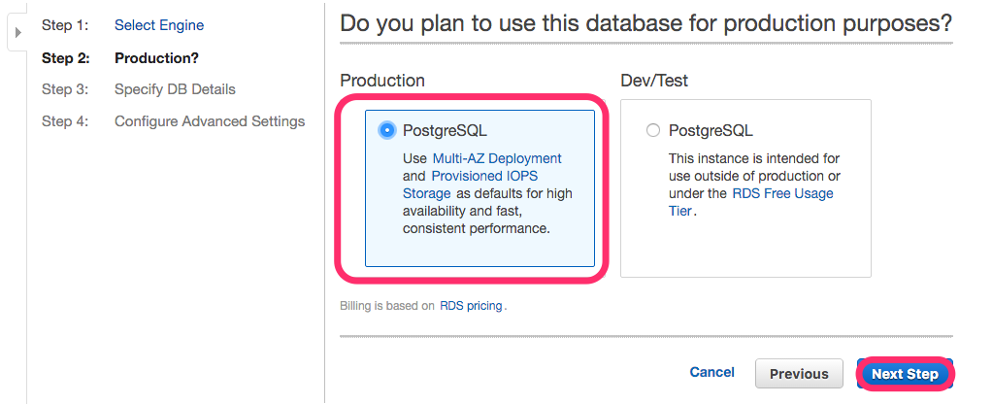This screenshot has width=992, height=404.
Task: Click the Dev/Test PostgreSQL option label
Action: (711, 130)
